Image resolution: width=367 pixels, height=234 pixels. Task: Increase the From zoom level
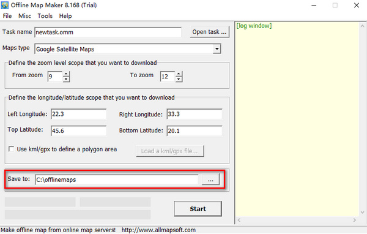point(66,74)
